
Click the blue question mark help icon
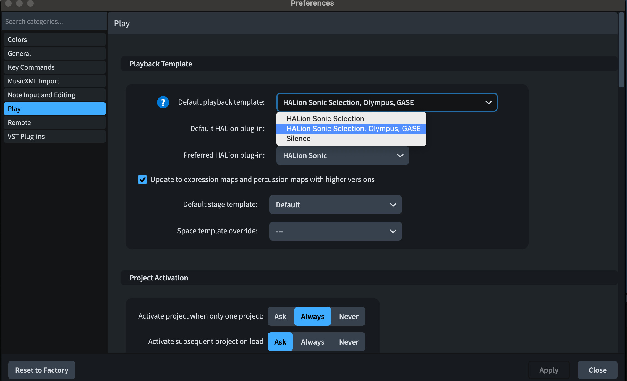[163, 102]
